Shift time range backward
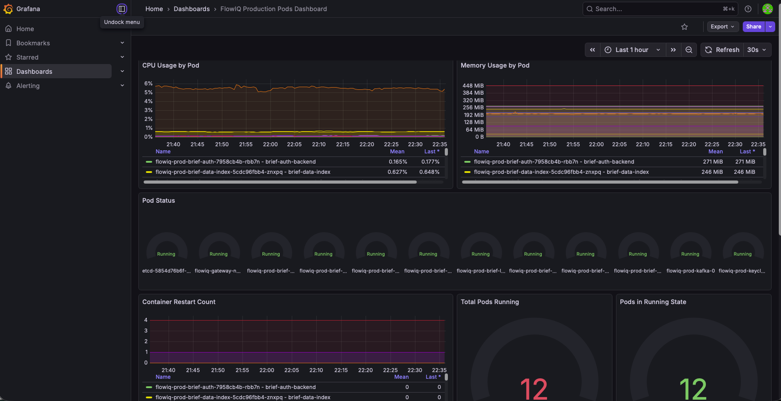The width and height of the screenshot is (781, 401). [592, 50]
